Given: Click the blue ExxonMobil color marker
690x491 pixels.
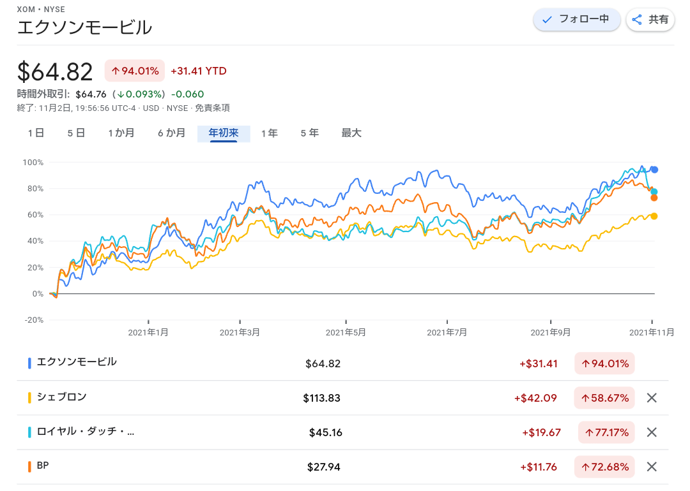Looking at the screenshot, I should [x=30, y=363].
